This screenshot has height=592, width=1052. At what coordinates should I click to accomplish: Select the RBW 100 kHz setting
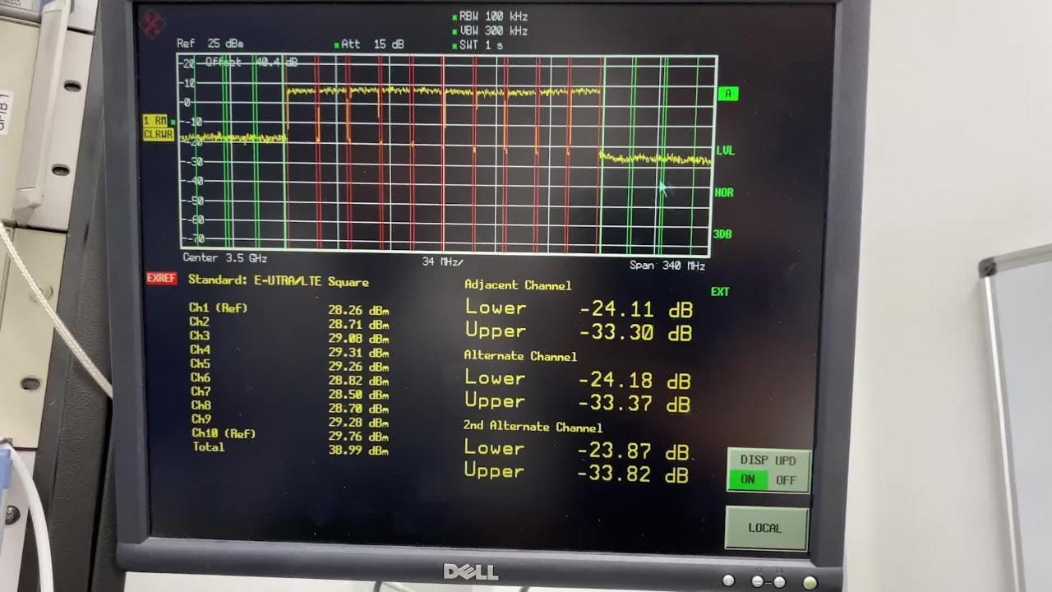[493, 16]
